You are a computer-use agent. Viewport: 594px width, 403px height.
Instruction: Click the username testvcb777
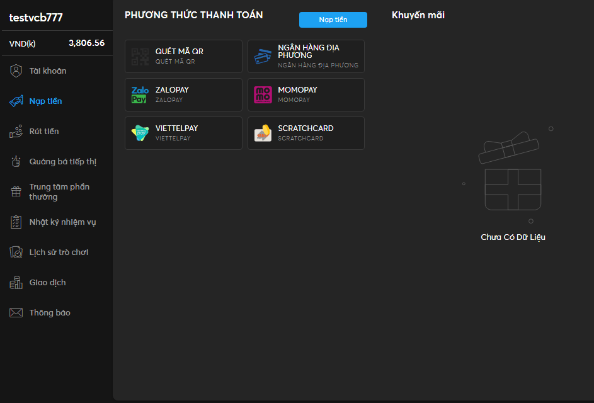pos(36,18)
